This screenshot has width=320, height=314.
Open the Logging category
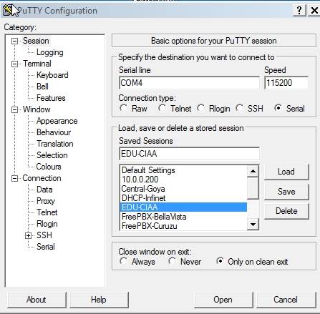pyautogui.click(x=50, y=52)
